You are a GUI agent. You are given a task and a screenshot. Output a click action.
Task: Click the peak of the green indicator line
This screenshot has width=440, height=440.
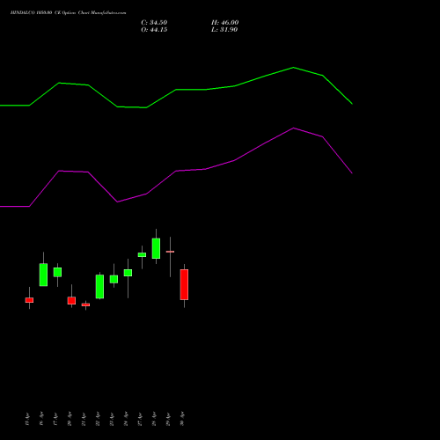coord(293,68)
